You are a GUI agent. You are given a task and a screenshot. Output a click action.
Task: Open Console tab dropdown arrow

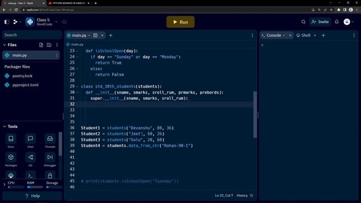[284, 36]
